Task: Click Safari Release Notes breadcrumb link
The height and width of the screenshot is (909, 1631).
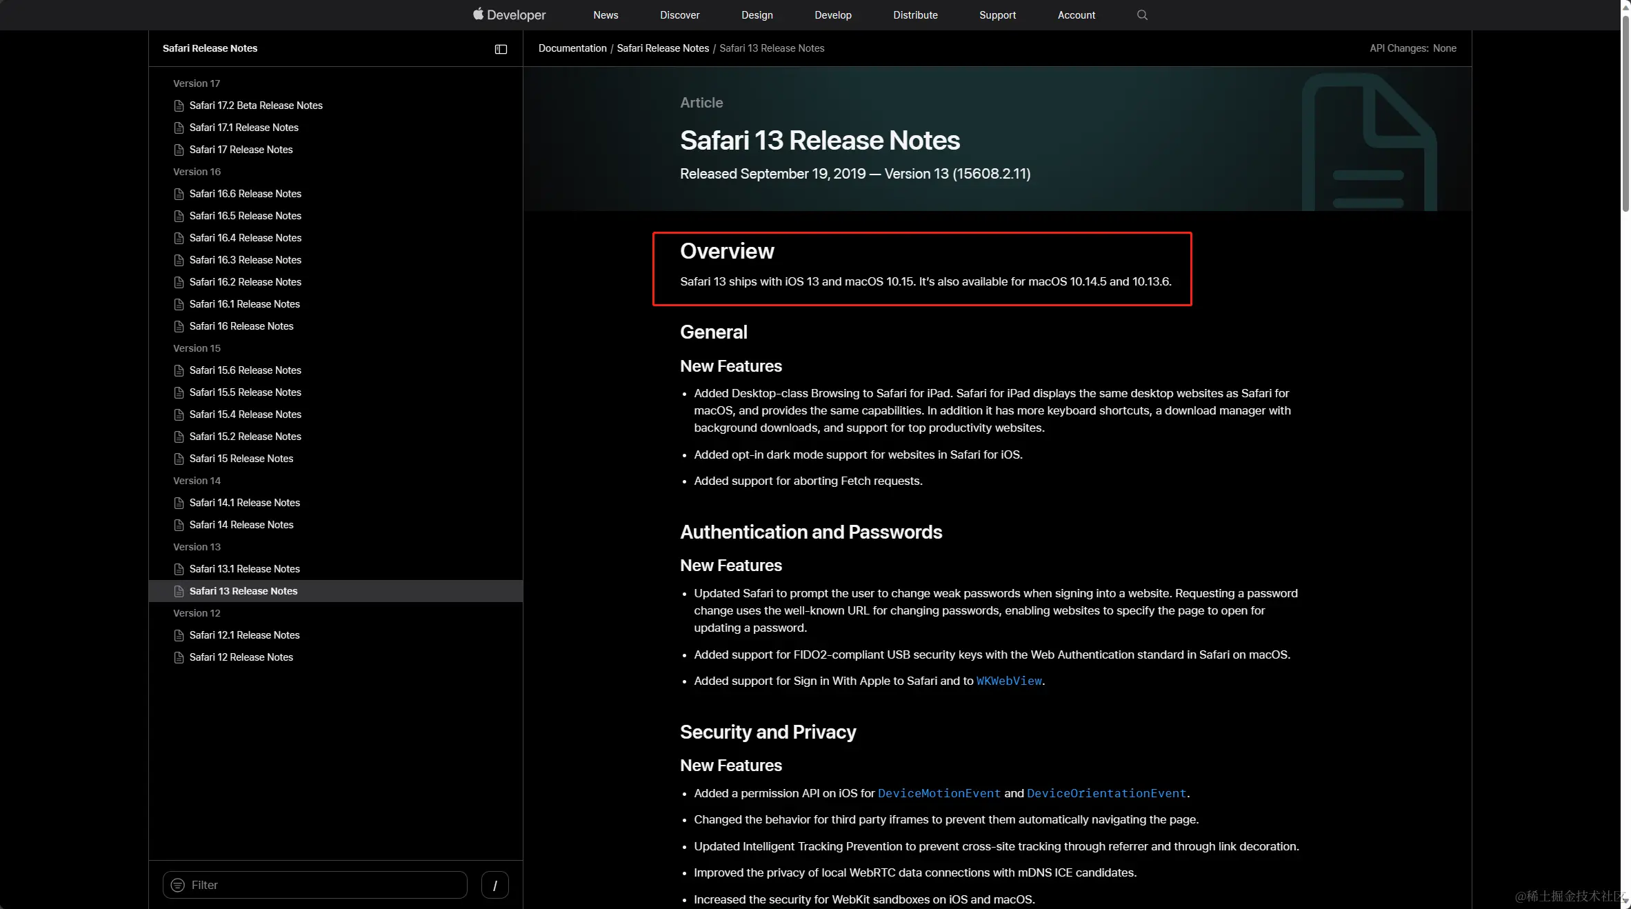Action: 662,48
